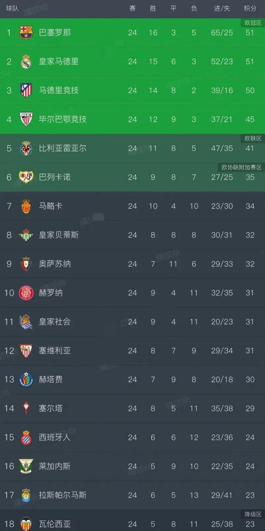
Task: Tap the Girona red circular badge
Action: [x=26, y=293]
